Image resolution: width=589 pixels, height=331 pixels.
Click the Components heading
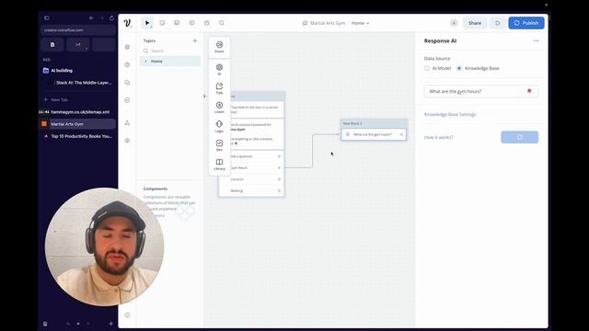(156, 188)
